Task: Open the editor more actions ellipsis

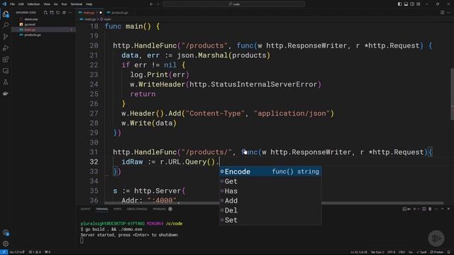Action: pos(448,13)
